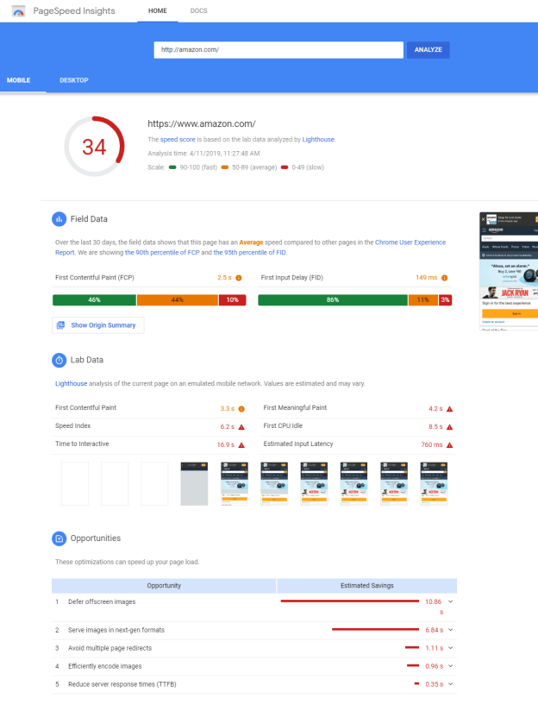Image resolution: width=538 pixels, height=705 pixels.
Task: Click the URL input field
Action: click(278, 49)
